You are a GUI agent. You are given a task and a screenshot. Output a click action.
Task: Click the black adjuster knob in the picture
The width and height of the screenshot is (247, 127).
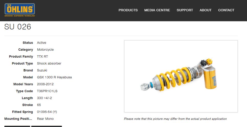click(203, 63)
